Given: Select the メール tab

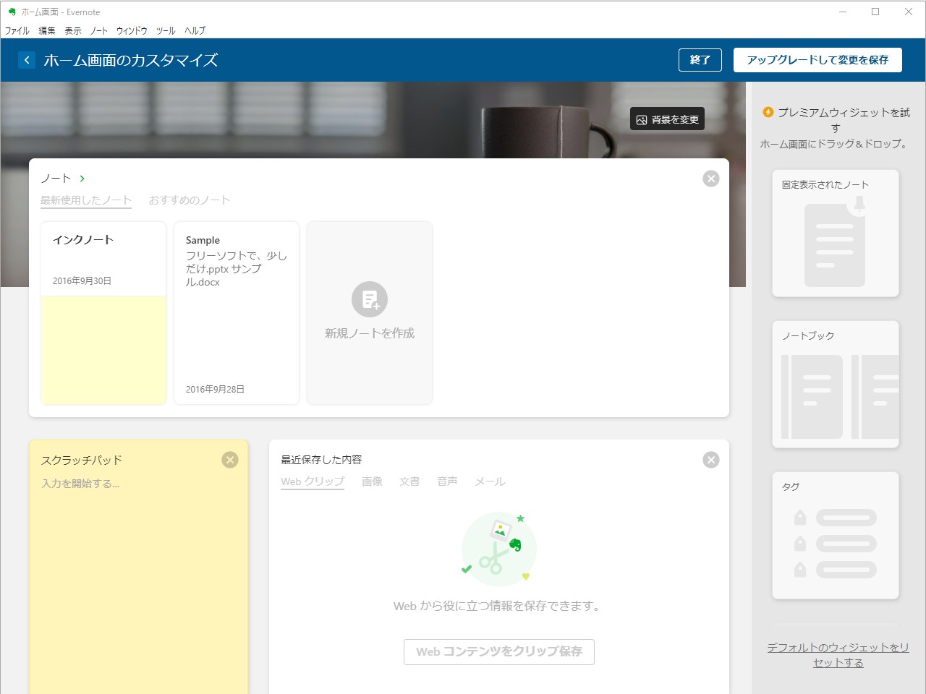Looking at the screenshot, I should (x=490, y=481).
